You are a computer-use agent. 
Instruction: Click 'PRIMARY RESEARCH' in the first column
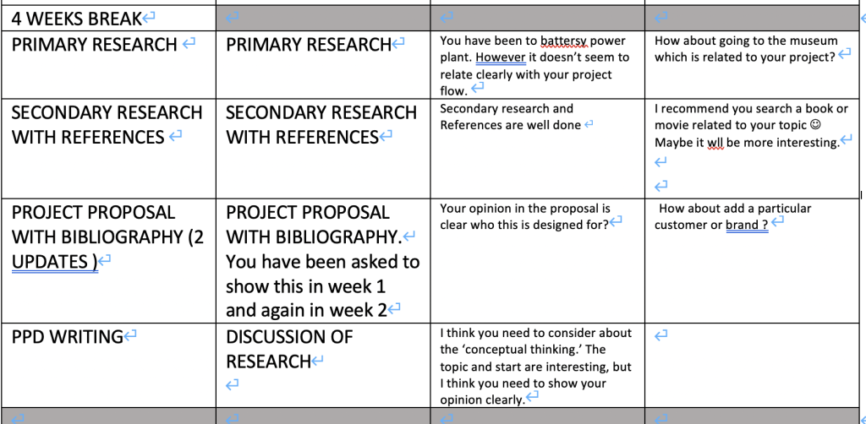click(94, 45)
